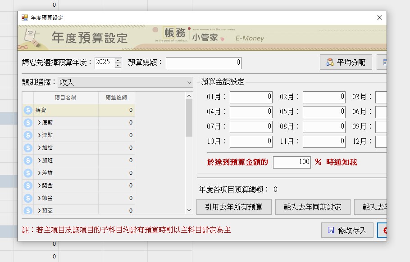Click the budget total cell of 獎金
Screen dimensions: 410x262
coord(117,185)
